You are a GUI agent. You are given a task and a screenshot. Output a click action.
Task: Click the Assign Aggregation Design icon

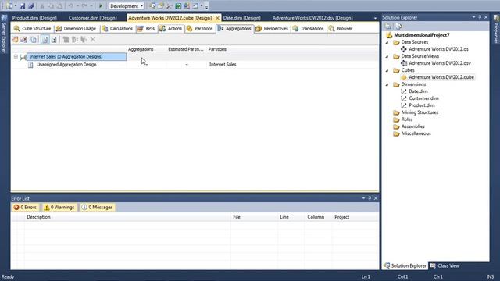point(33,40)
